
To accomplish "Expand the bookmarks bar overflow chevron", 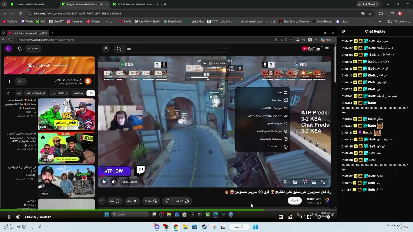I will click(x=380, y=22).
